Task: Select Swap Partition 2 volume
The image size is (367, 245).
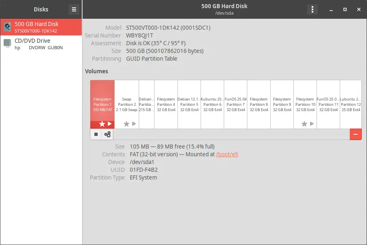Action: 127,104
